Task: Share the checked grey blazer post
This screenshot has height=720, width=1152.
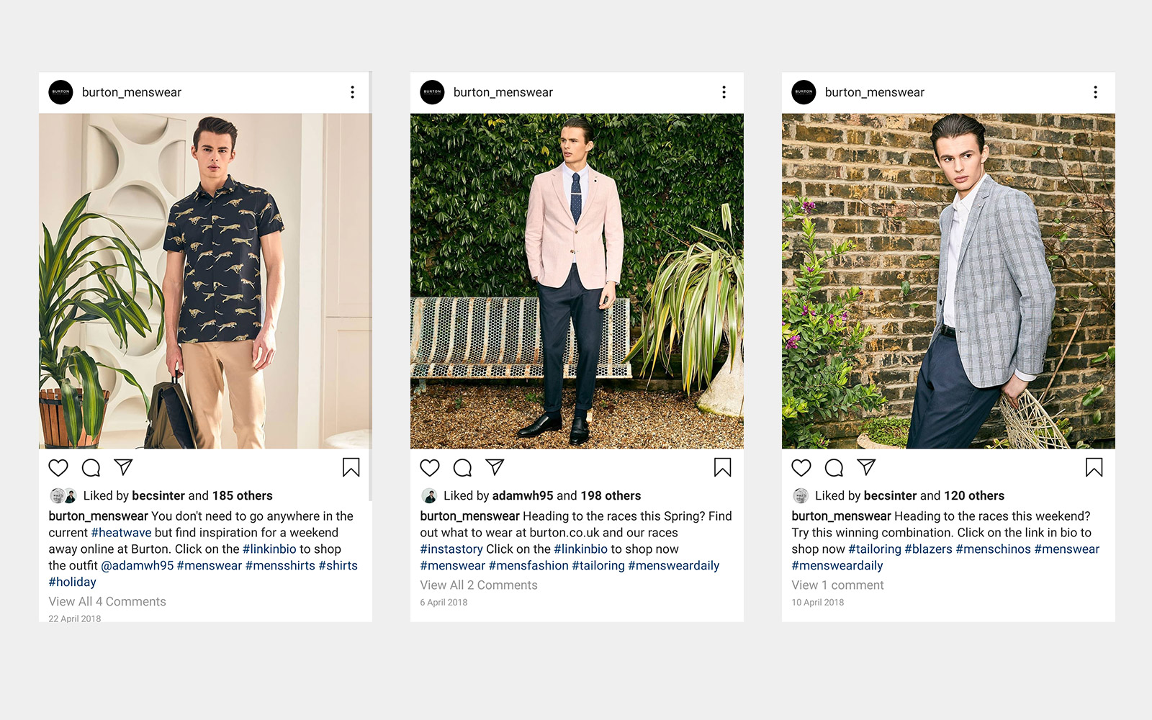Action: tap(866, 467)
